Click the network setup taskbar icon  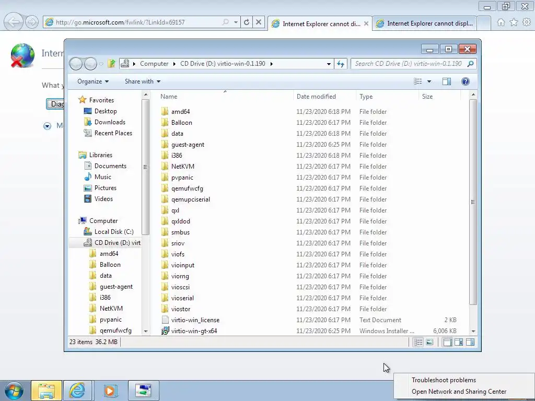[x=143, y=391]
